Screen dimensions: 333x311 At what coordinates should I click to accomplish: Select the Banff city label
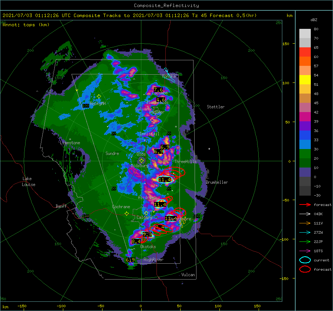[x=61, y=206]
